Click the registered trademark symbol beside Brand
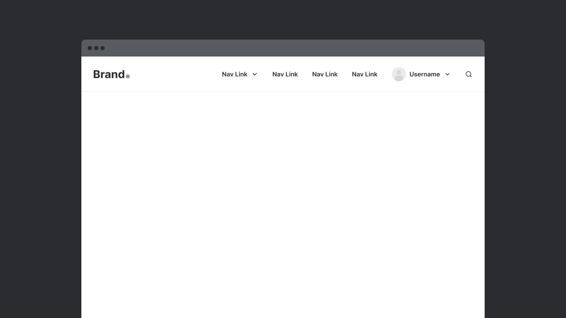 [x=128, y=76]
